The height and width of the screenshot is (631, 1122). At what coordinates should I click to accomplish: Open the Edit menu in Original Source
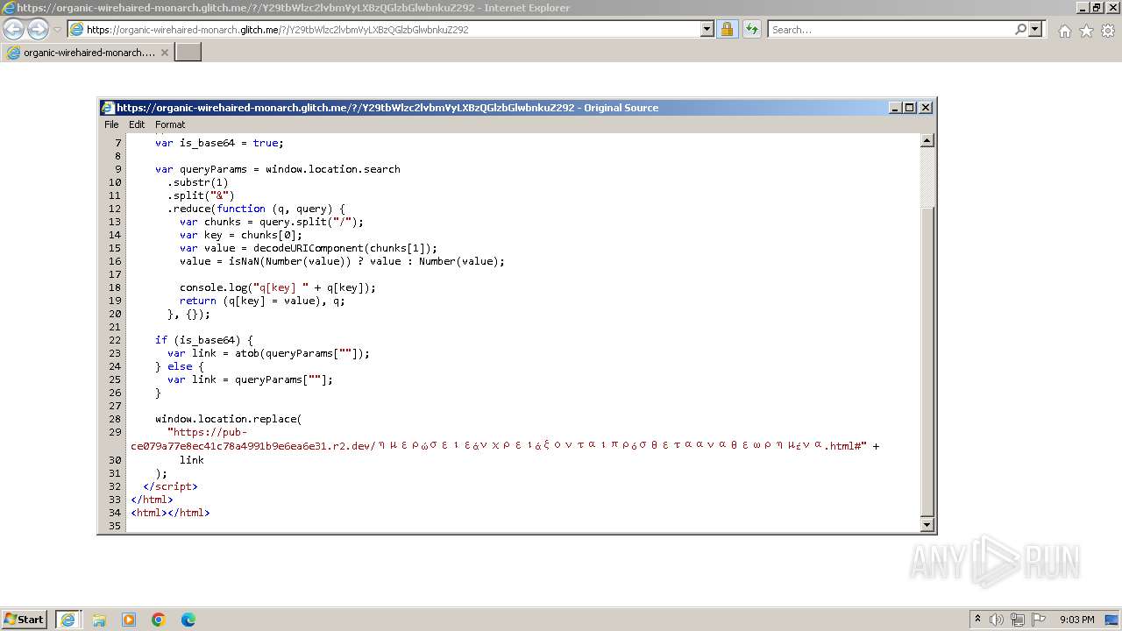coord(137,124)
